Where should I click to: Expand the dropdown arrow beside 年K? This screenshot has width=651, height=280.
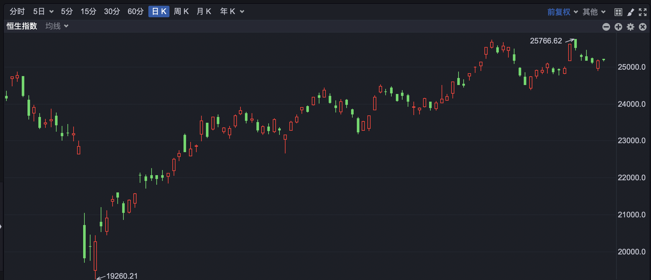pos(242,12)
